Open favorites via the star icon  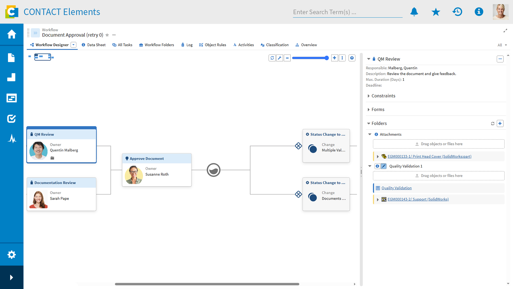tap(436, 12)
